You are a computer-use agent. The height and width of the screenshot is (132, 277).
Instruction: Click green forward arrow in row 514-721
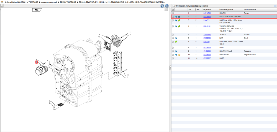[179, 20]
